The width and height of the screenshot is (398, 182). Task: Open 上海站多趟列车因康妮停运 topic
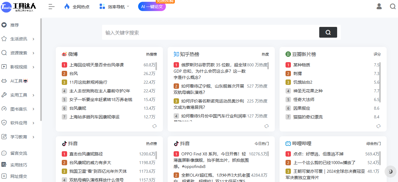pyautogui.click(x=95, y=117)
